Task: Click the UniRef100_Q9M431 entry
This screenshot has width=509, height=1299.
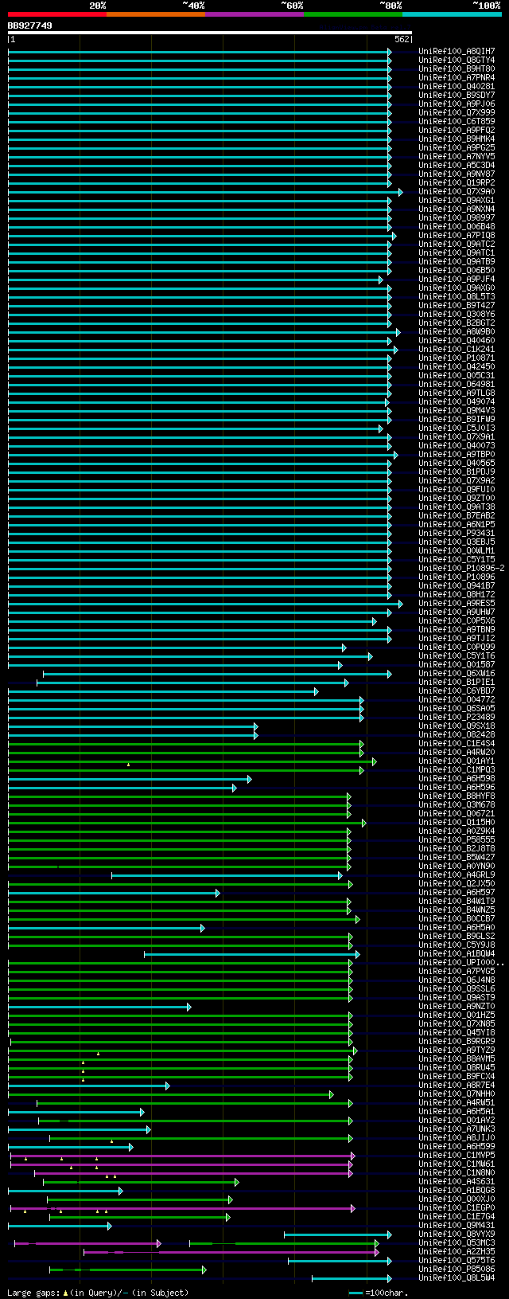Action: point(457,1226)
